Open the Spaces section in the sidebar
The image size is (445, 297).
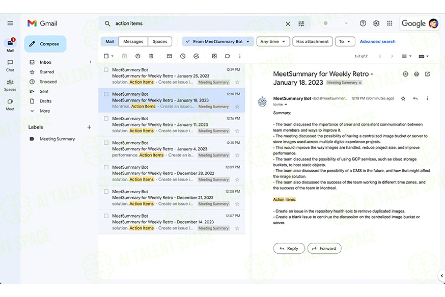10,85
